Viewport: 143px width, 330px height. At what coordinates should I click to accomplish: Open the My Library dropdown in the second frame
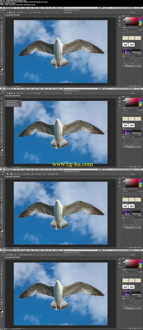pyautogui.click(x=130, y=111)
